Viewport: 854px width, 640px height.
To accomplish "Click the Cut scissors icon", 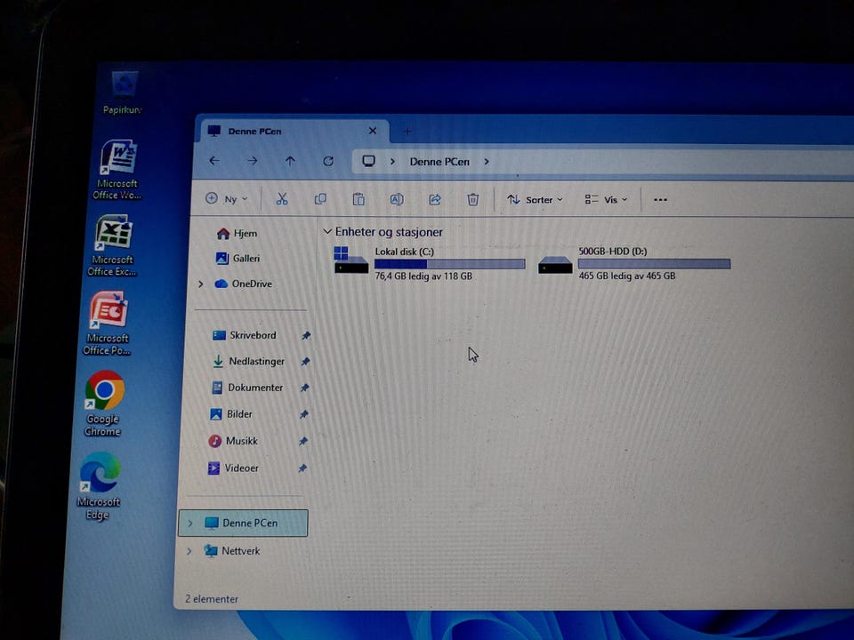I will click(x=282, y=199).
